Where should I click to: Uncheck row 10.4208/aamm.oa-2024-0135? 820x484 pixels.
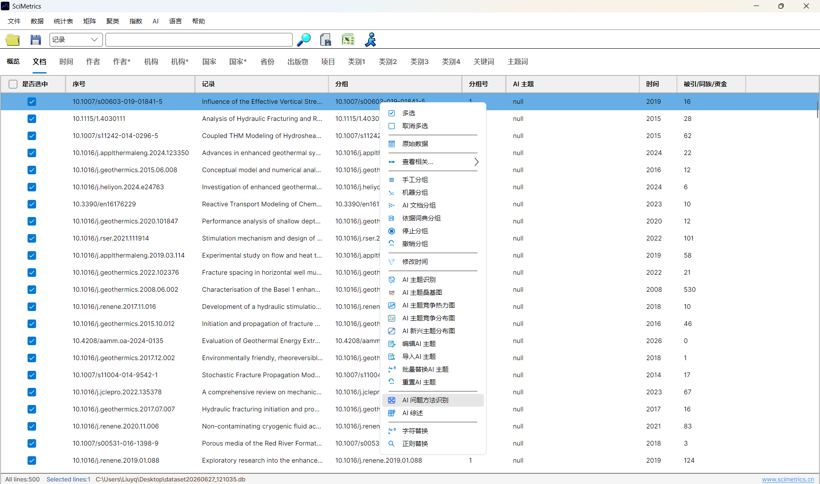click(x=32, y=341)
